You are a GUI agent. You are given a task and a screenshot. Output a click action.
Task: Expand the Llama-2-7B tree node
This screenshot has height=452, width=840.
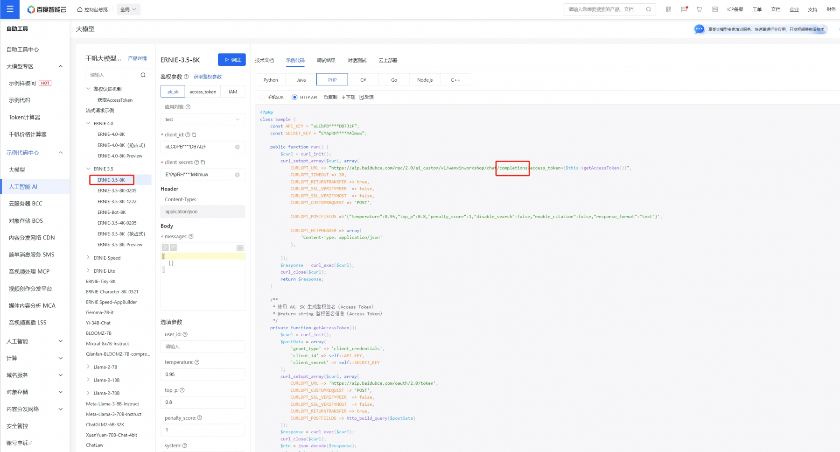click(88, 367)
